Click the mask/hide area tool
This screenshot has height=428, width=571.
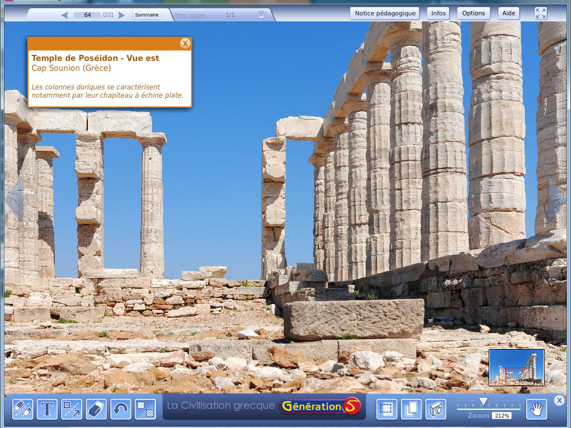point(145,409)
